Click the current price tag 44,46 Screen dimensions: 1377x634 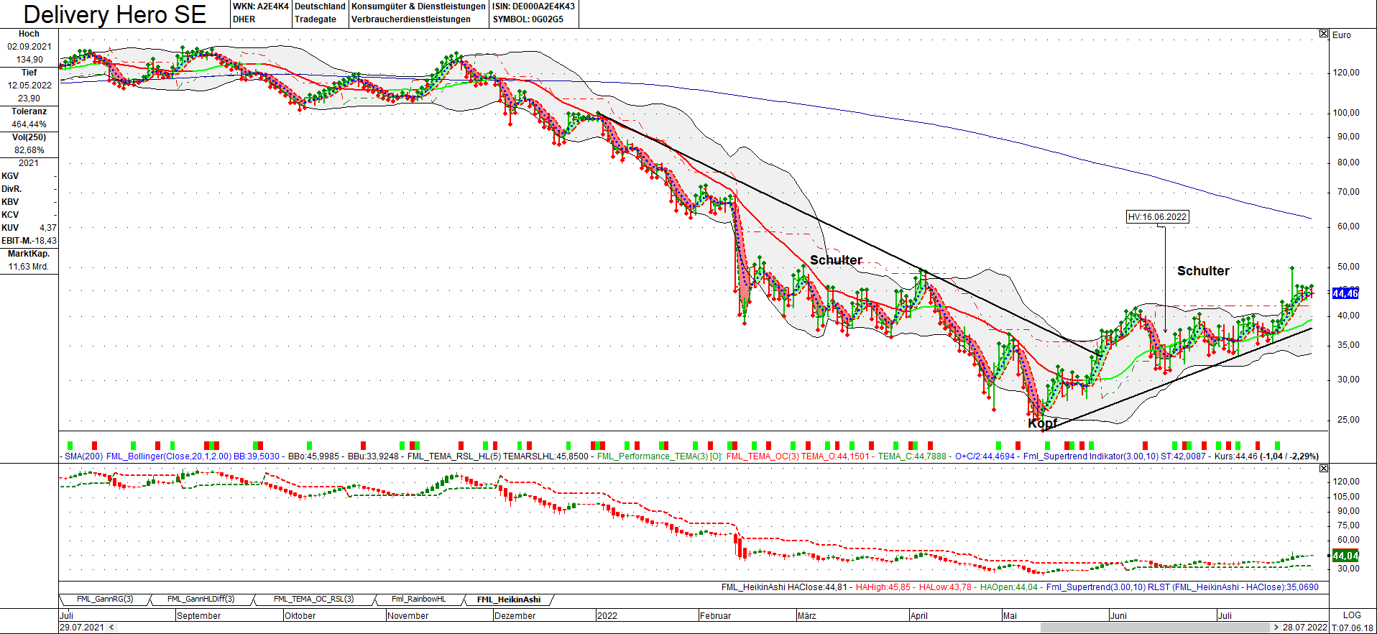click(1345, 293)
